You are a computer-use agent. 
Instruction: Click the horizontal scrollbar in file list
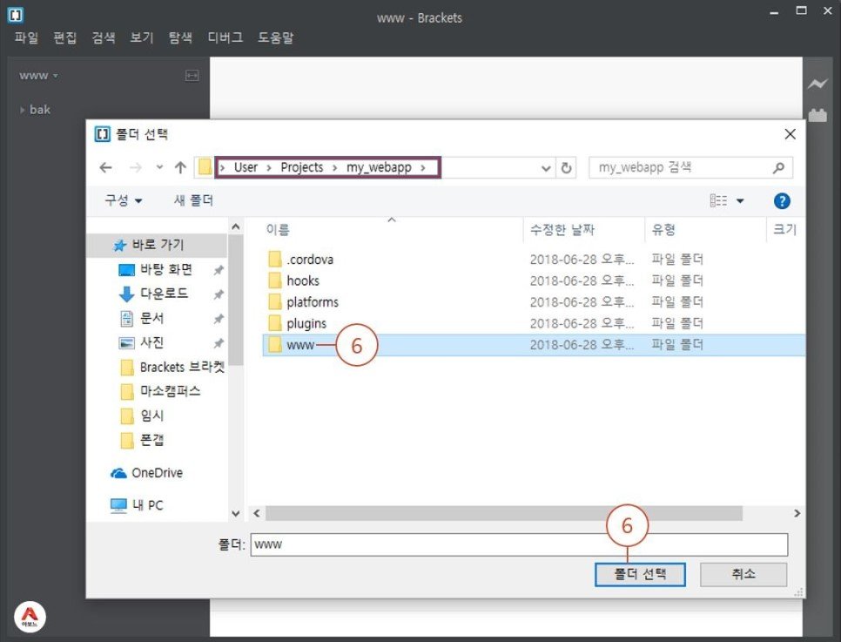coord(504,514)
